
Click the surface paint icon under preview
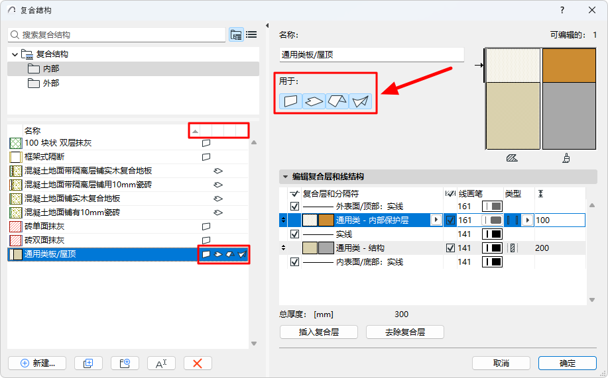(566, 158)
